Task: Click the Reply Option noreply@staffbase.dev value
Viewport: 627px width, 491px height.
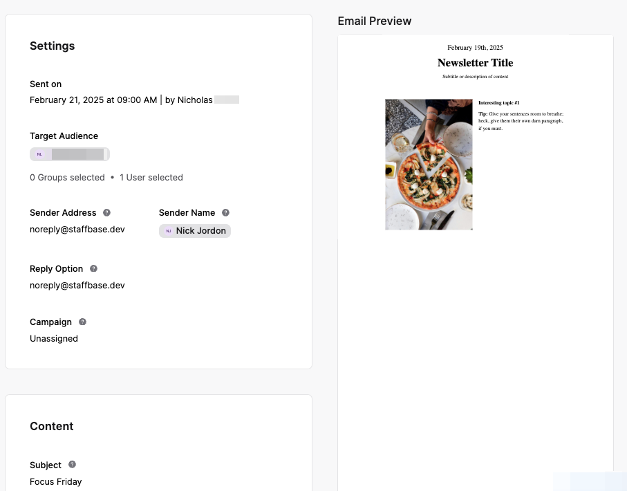Action: (77, 285)
